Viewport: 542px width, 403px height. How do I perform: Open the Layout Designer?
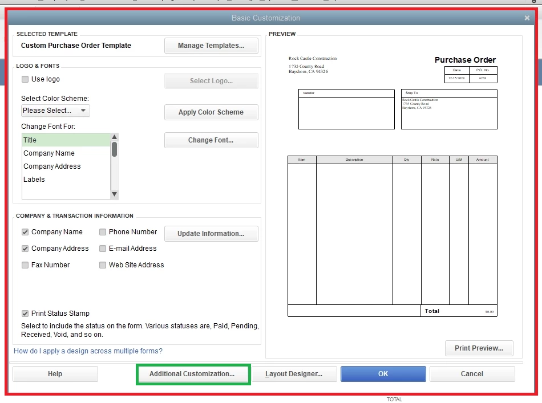294,374
